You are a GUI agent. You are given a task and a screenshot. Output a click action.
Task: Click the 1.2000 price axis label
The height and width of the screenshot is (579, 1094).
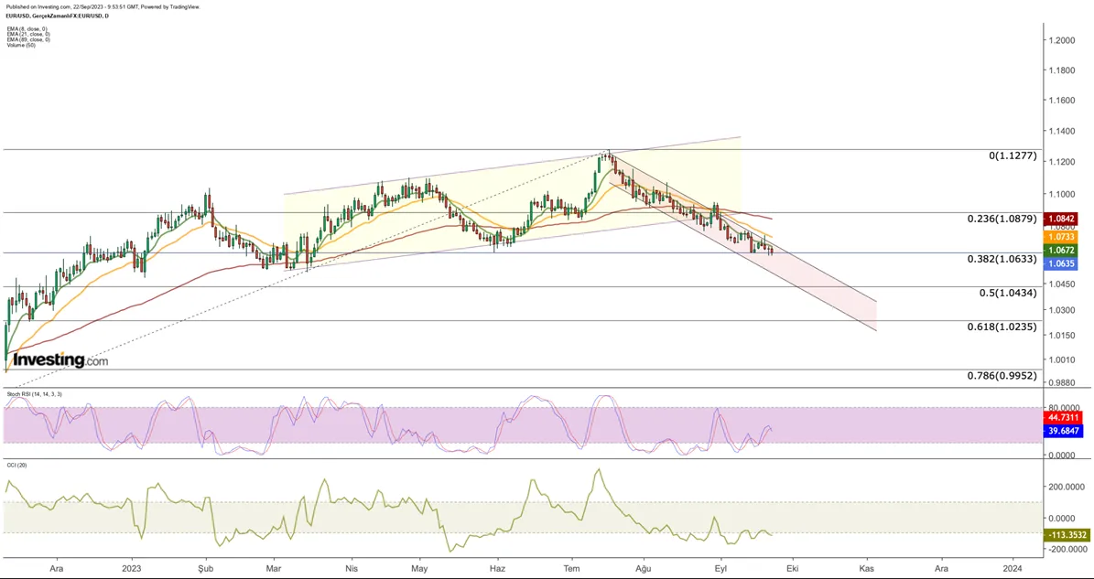(1061, 40)
